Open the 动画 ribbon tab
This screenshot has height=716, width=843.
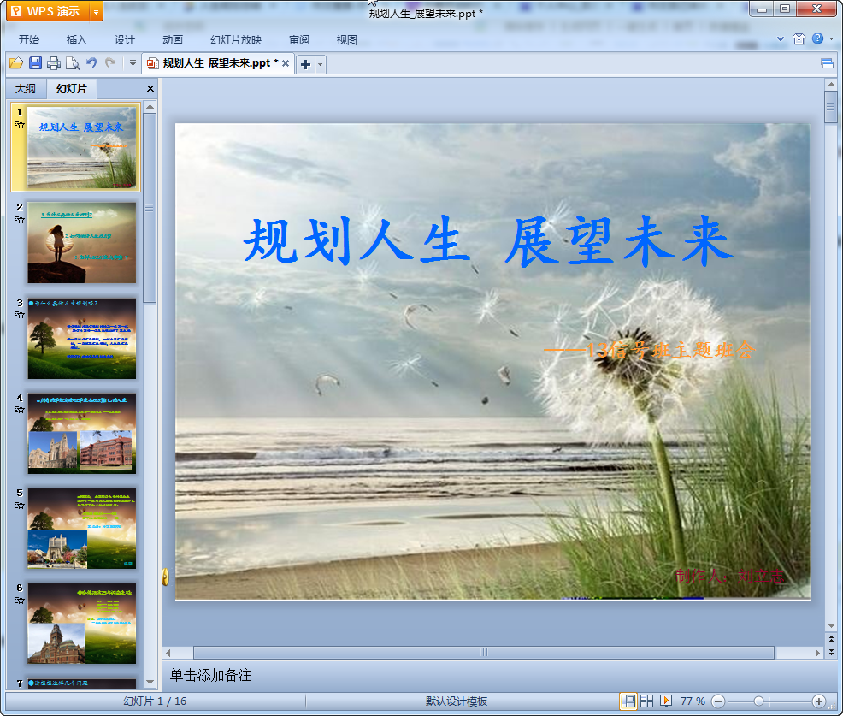pyautogui.click(x=173, y=40)
